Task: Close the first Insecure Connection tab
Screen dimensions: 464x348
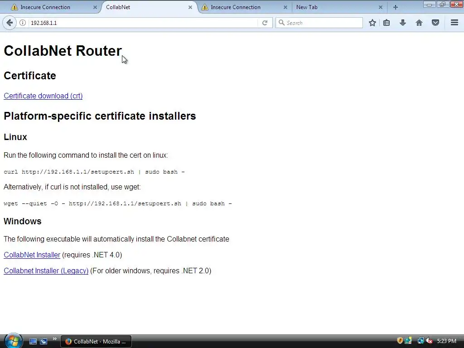Action: (x=95, y=7)
